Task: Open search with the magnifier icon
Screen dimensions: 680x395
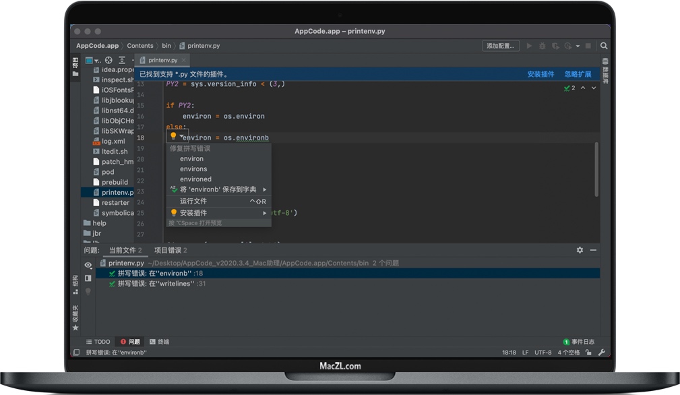Action: [x=604, y=46]
